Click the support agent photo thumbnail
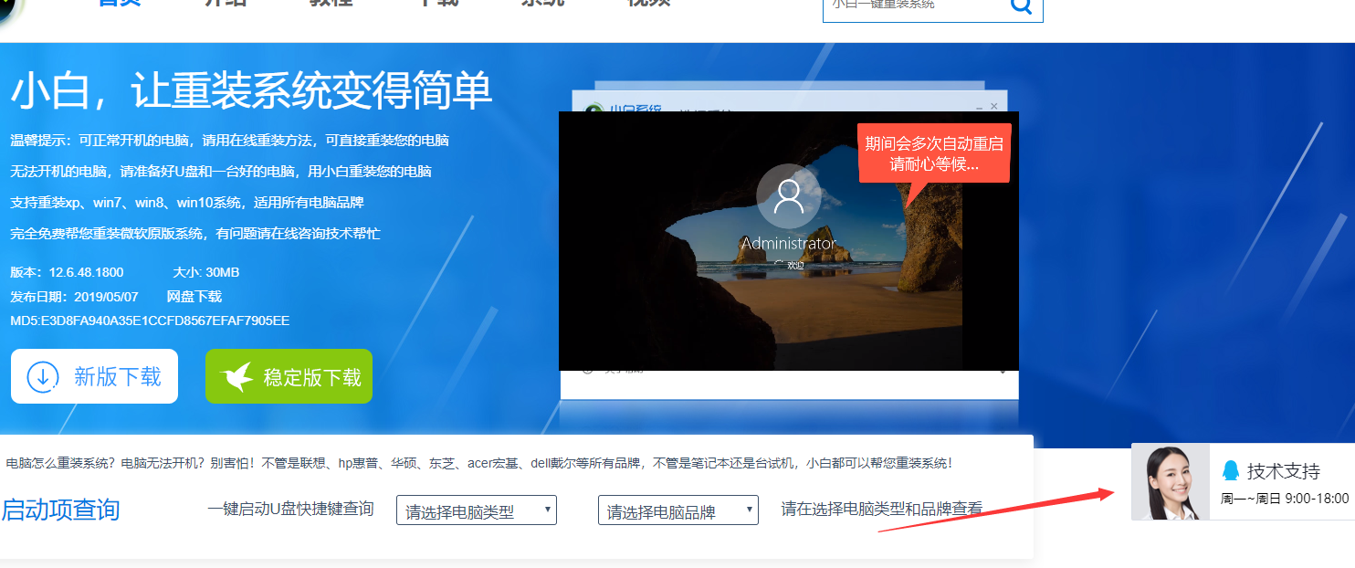This screenshot has height=568, width=1355. click(1170, 482)
